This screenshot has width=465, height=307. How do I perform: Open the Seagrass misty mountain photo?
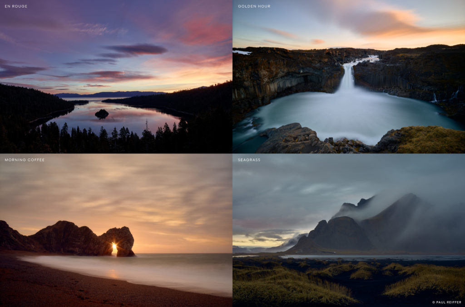tap(349, 230)
